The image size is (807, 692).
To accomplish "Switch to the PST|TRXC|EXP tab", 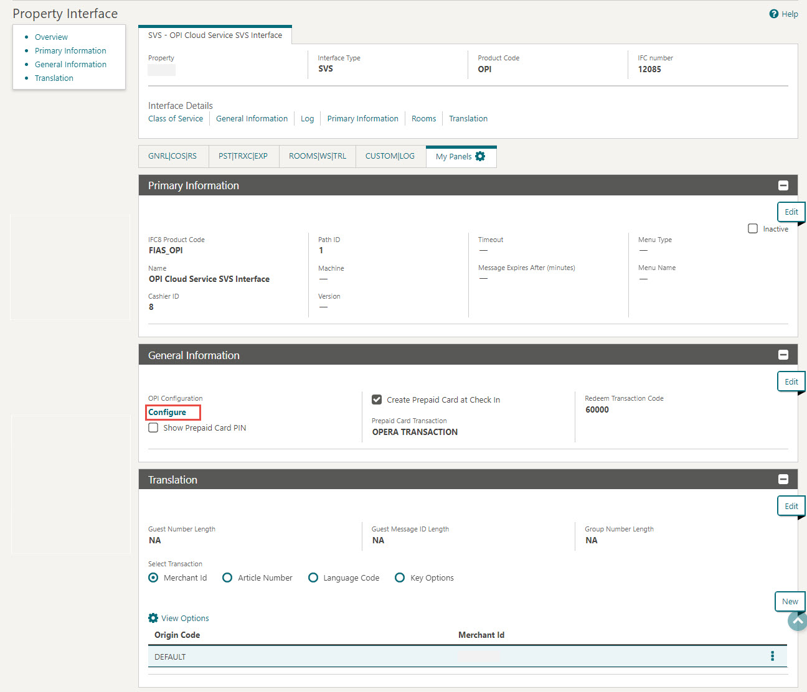I will (243, 156).
